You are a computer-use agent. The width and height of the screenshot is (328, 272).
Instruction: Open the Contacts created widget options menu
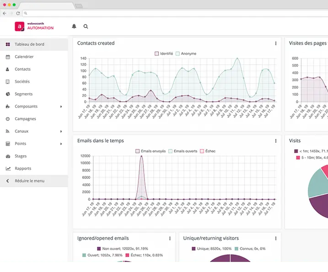pos(276,43)
